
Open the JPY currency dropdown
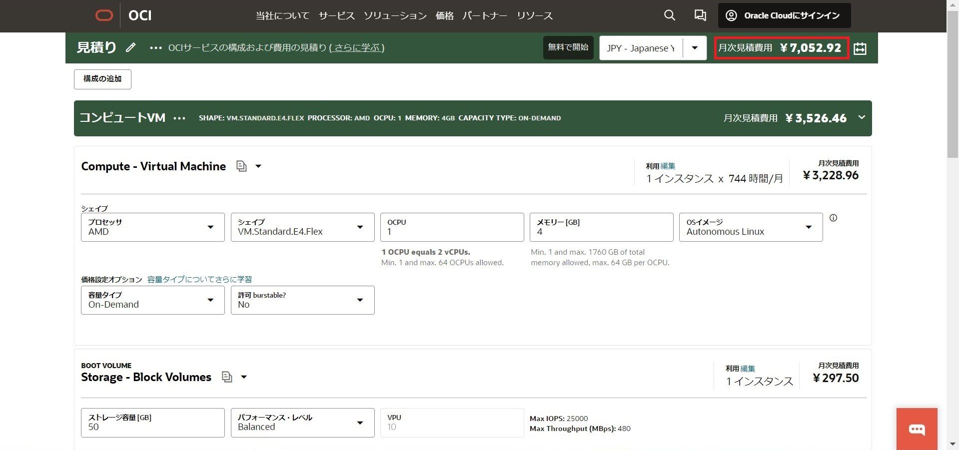(x=694, y=48)
